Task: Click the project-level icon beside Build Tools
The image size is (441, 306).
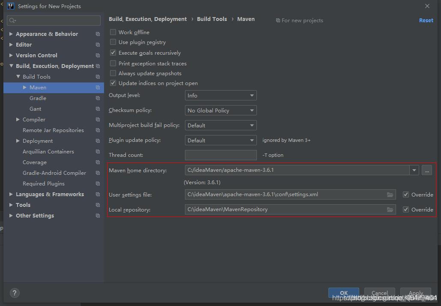Action: pos(98,76)
